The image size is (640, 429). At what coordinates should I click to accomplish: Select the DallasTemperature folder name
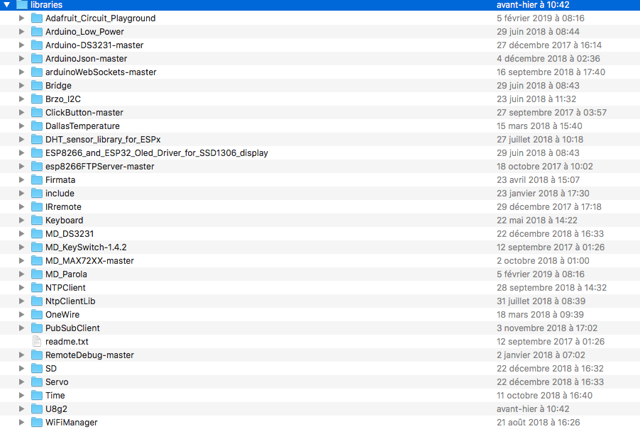click(82, 126)
